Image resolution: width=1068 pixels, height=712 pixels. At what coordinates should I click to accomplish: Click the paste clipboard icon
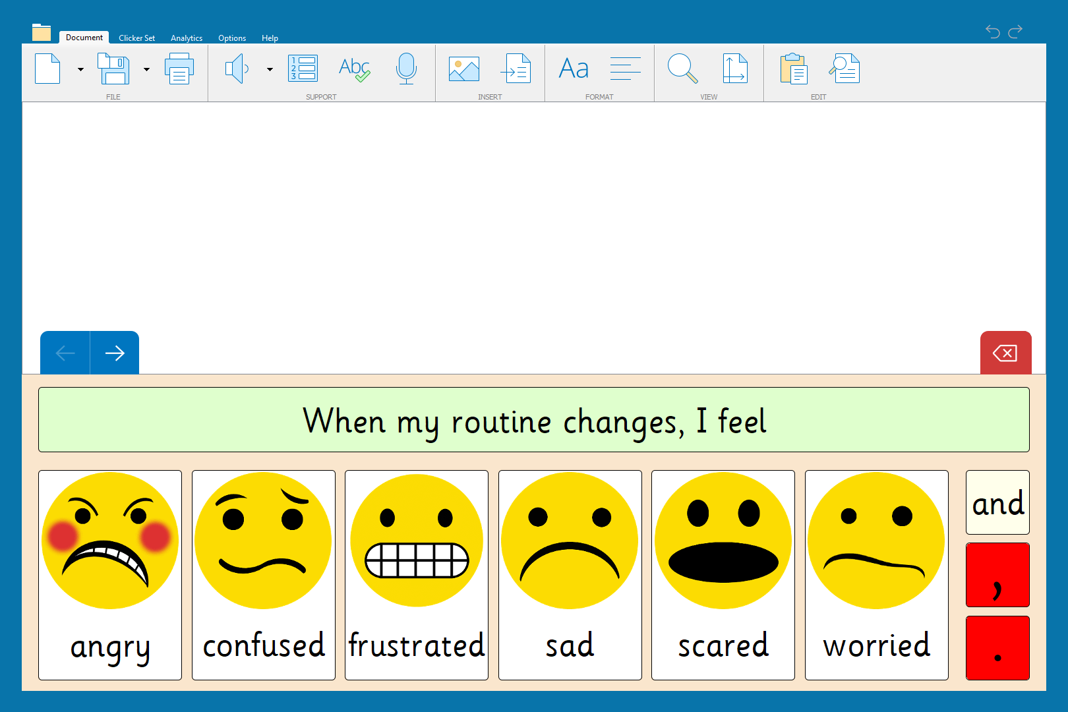tap(794, 69)
